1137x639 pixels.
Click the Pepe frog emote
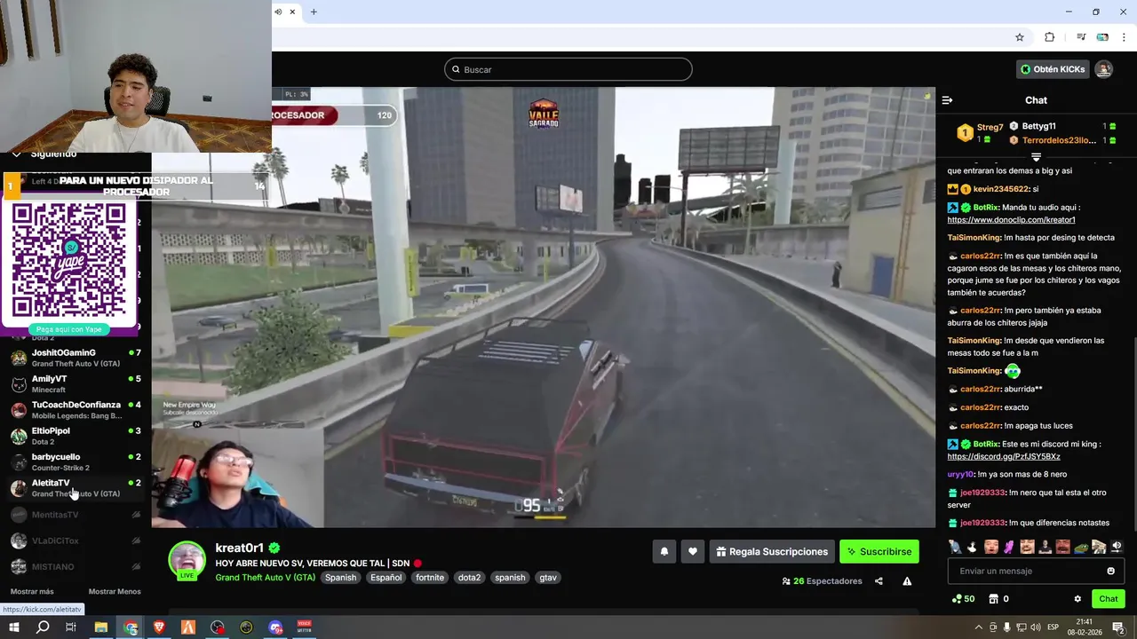[1081, 547]
